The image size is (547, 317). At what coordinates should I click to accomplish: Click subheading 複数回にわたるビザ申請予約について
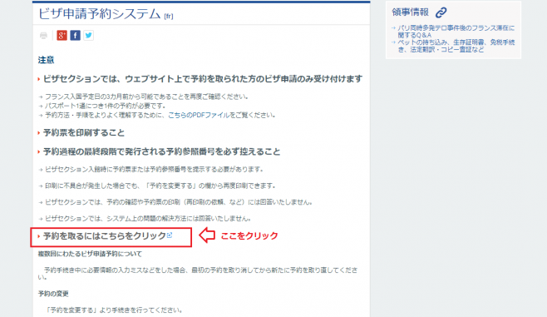[x=90, y=254]
